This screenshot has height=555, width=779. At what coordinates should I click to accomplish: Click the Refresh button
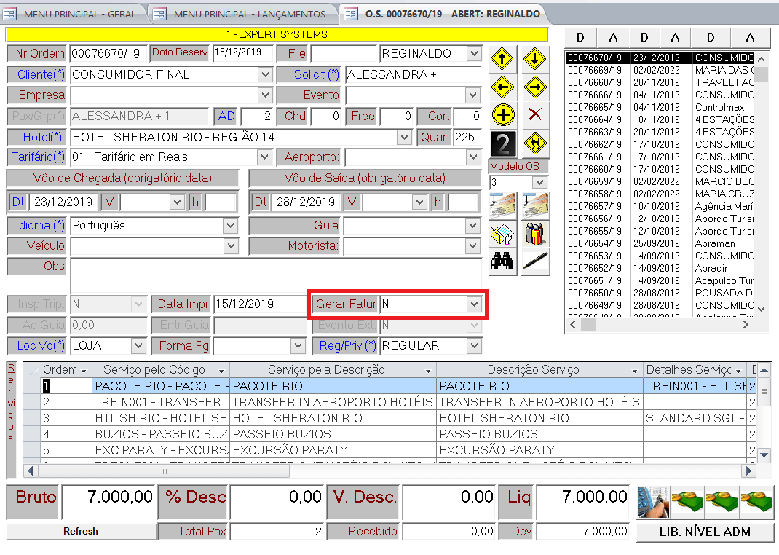(80, 532)
